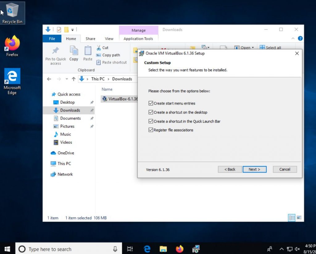Expand hidden icons in the system tray
316x254 pixels.
(x=281, y=249)
